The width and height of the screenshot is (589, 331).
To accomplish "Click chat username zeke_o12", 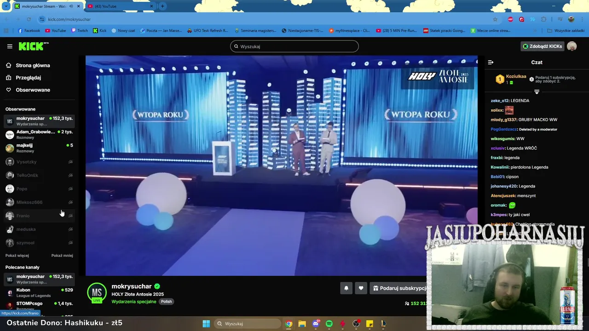I will click(500, 101).
